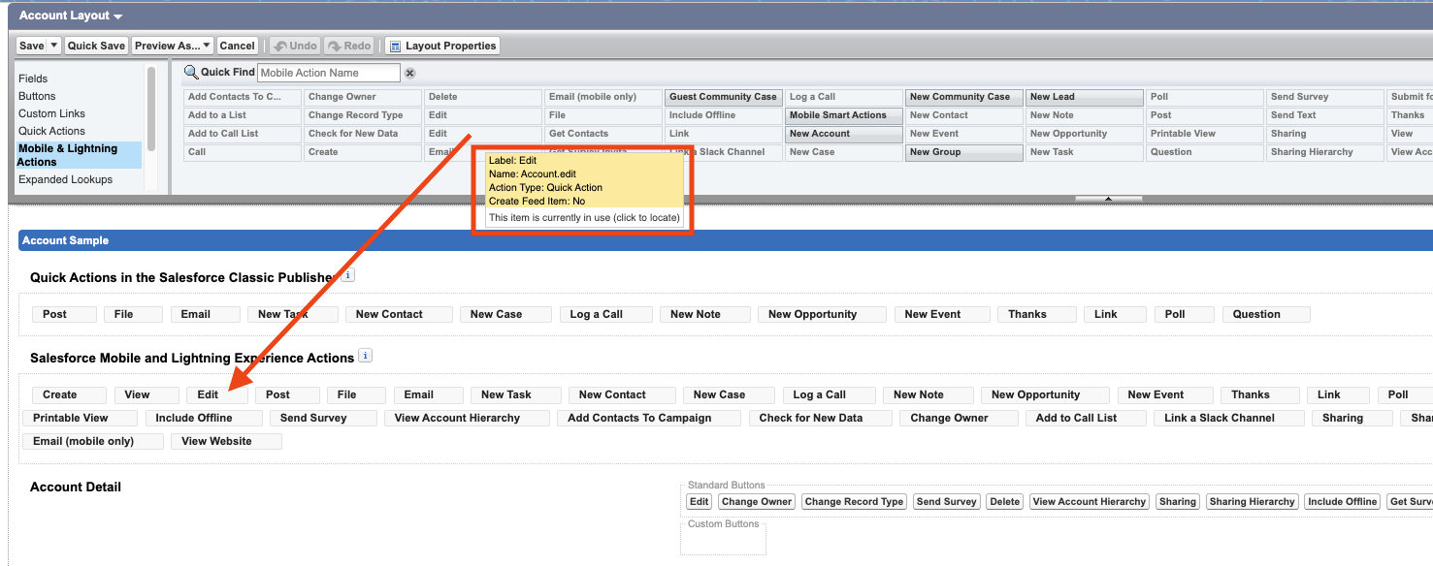Select Guest Community Case palette item
The width and height of the screenshot is (1433, 566).
(724, 97)
